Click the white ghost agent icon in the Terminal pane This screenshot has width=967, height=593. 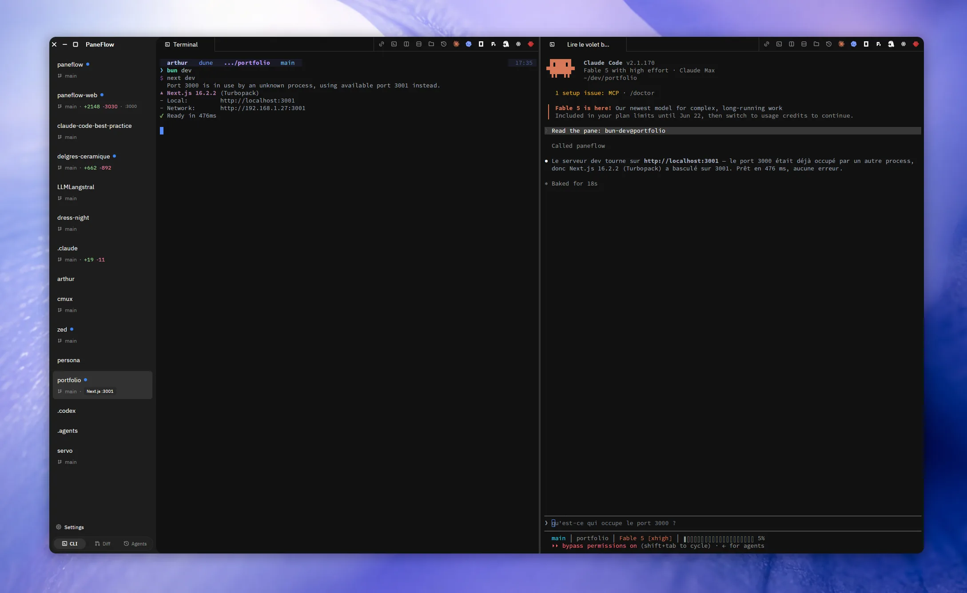505,44
